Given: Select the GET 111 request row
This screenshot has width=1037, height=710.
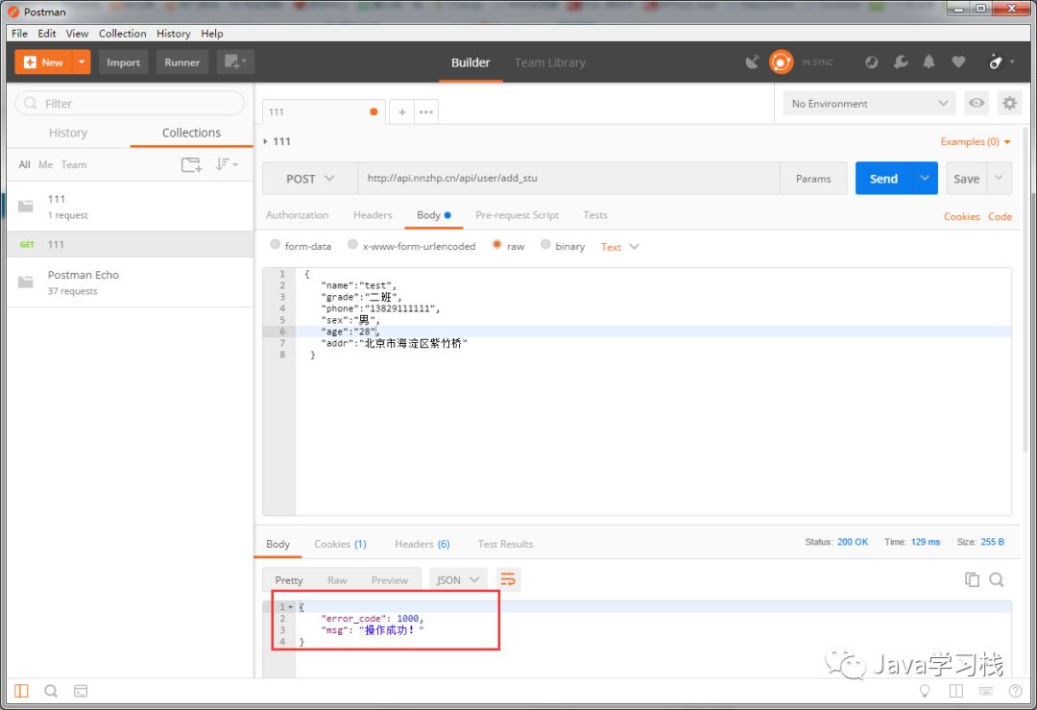Looking at the screenshot, I should 131,244.
